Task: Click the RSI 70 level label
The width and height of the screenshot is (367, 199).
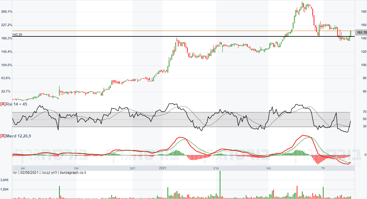Action: (x=365, y=112)
